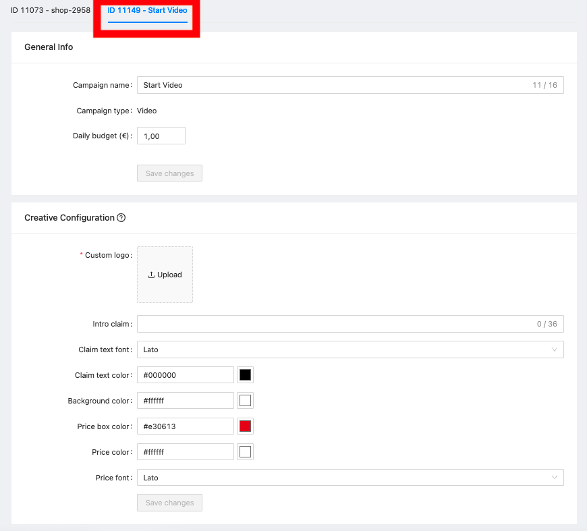Click the Creative Configuration heading
Viewport: 587px width, 531px height.
tap(69, 217)
